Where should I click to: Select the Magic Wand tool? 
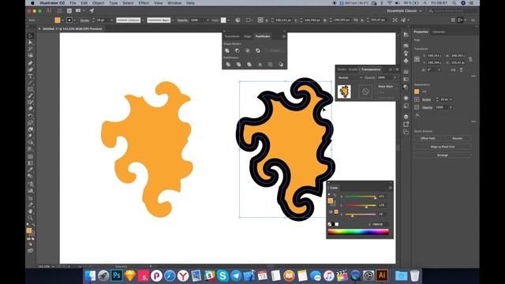pos(30,49)
